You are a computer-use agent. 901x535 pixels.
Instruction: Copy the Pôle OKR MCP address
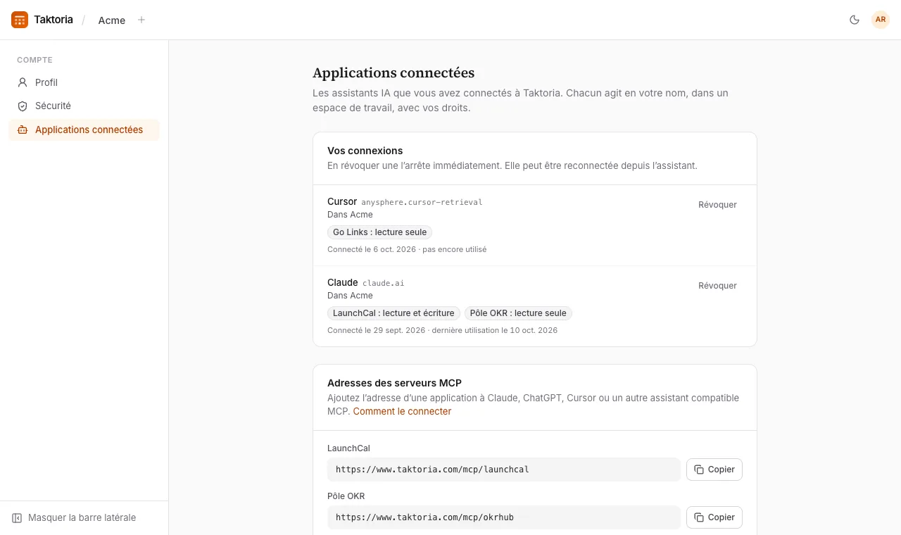714,517
